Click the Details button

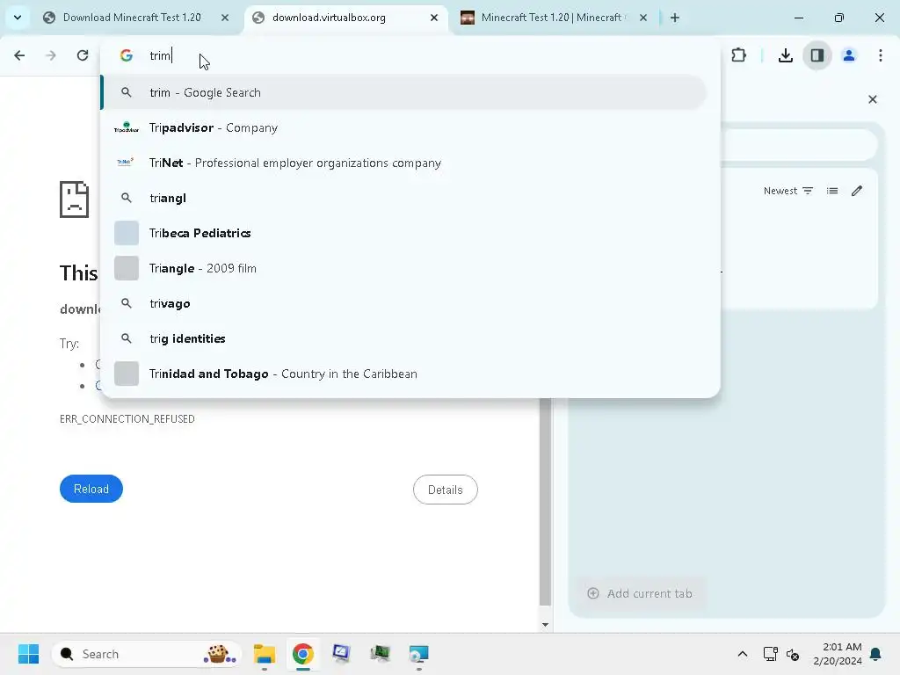(446, 490)
